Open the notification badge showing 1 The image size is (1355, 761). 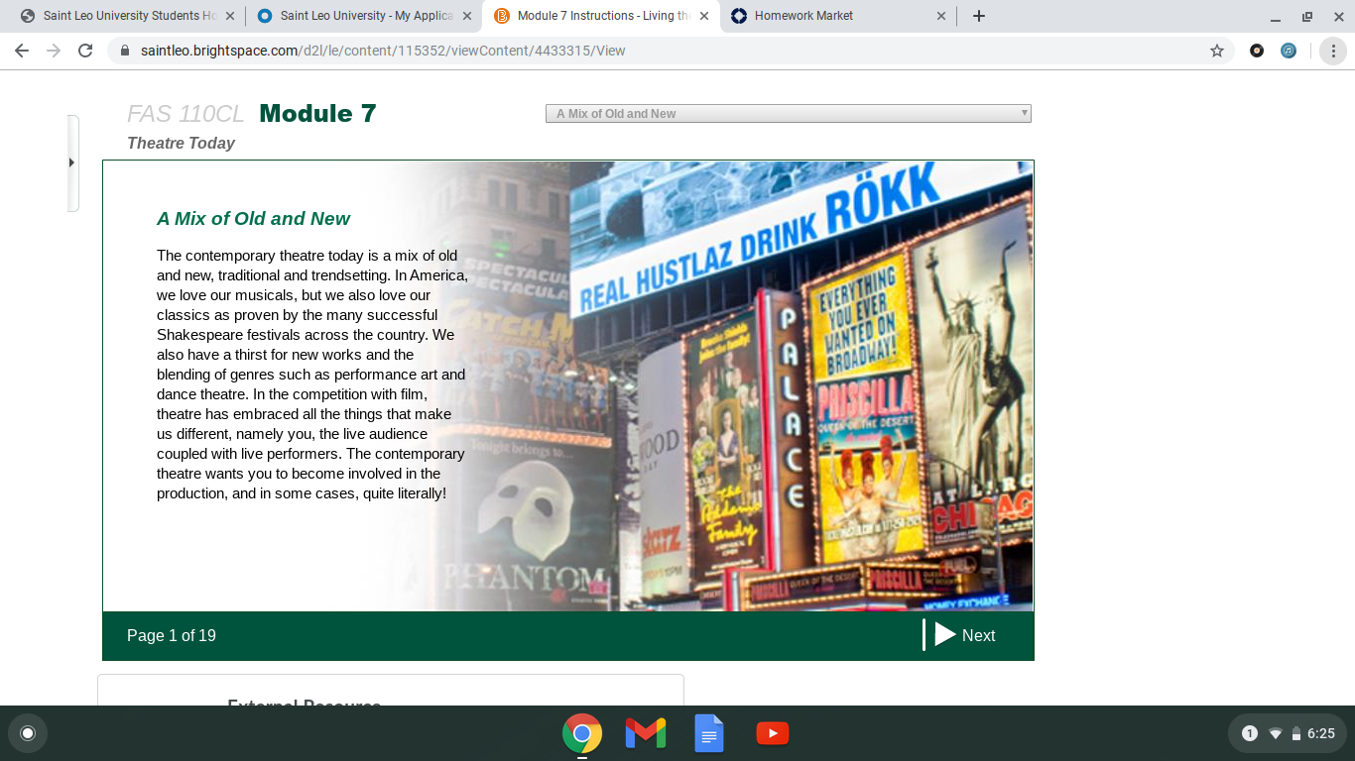pos(1250,733)
